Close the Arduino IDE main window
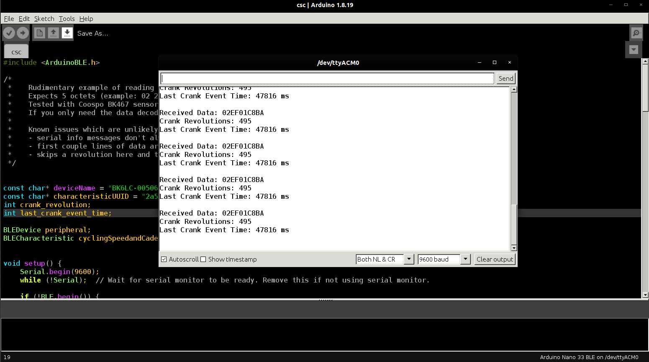The image size is (649, 362). (641, 5)
